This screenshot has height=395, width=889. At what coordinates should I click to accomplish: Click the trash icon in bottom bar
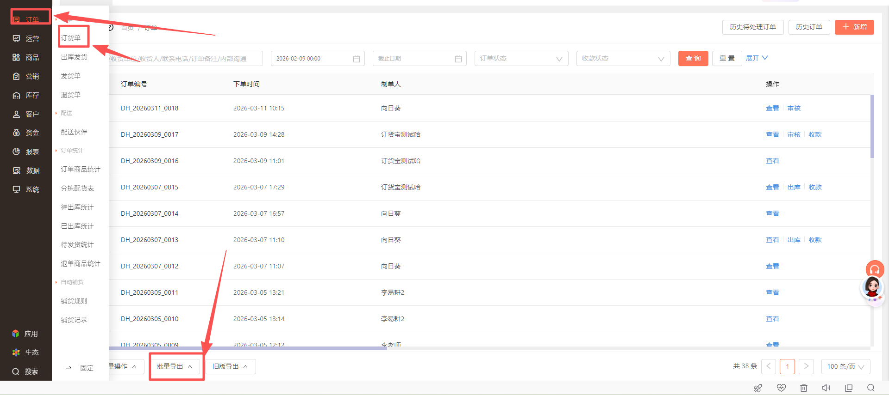[804, 388]
